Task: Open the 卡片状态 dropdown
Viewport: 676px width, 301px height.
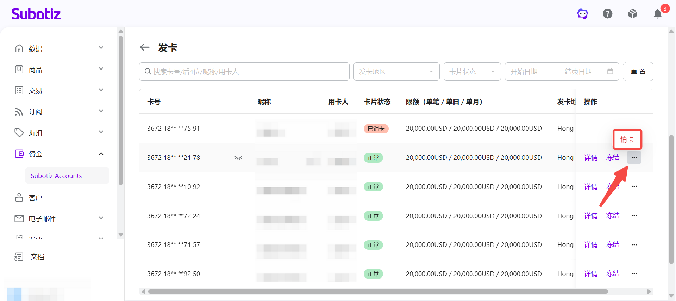Action: (472, 72)
